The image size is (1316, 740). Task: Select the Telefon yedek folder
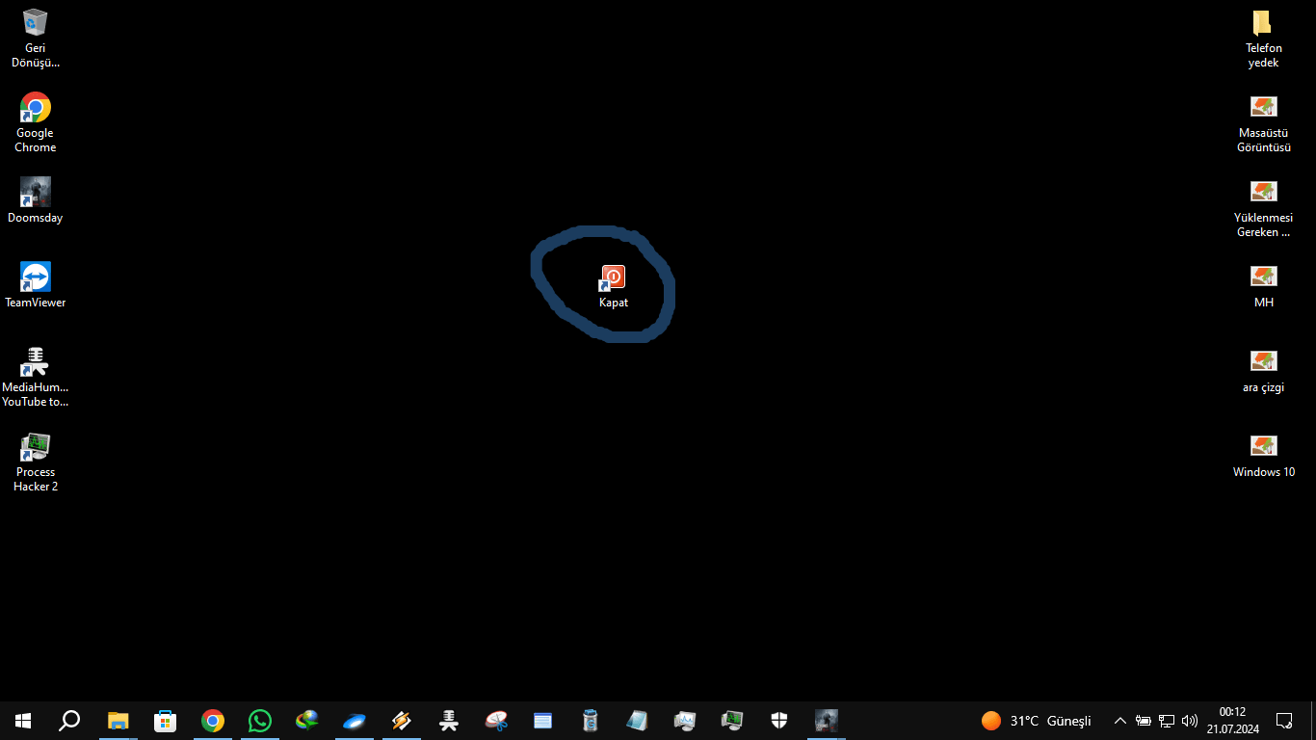1264,38
